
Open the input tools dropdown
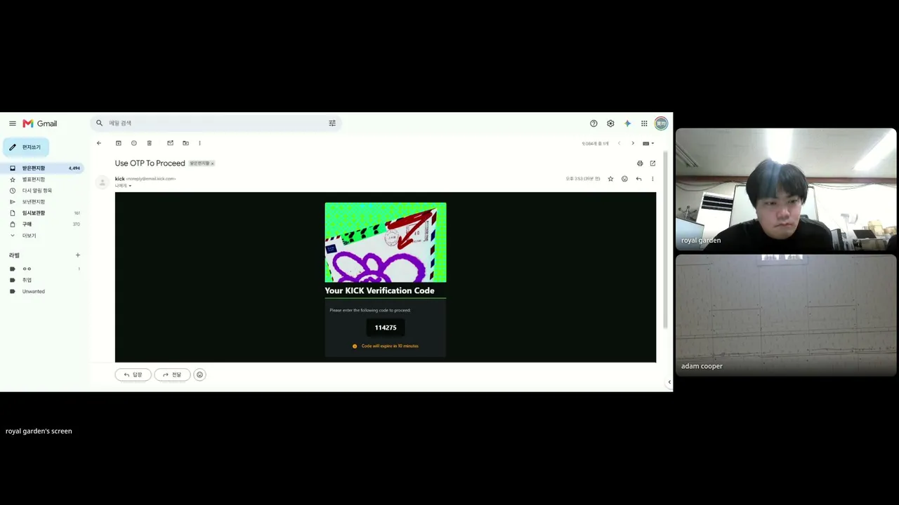pos(648,143)
